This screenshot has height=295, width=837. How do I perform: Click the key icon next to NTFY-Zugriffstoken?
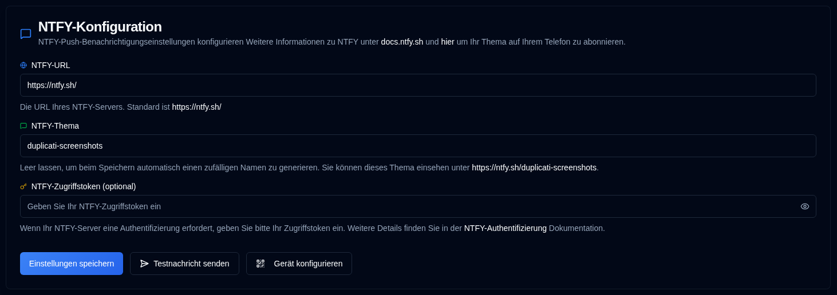coord(23,186)
